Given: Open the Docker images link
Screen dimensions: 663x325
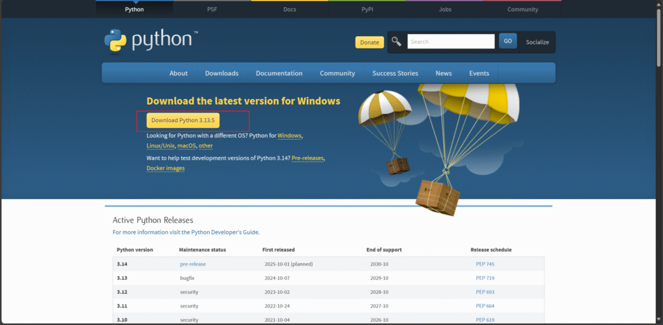Looking at the screenshot, I should click(166, 168).
